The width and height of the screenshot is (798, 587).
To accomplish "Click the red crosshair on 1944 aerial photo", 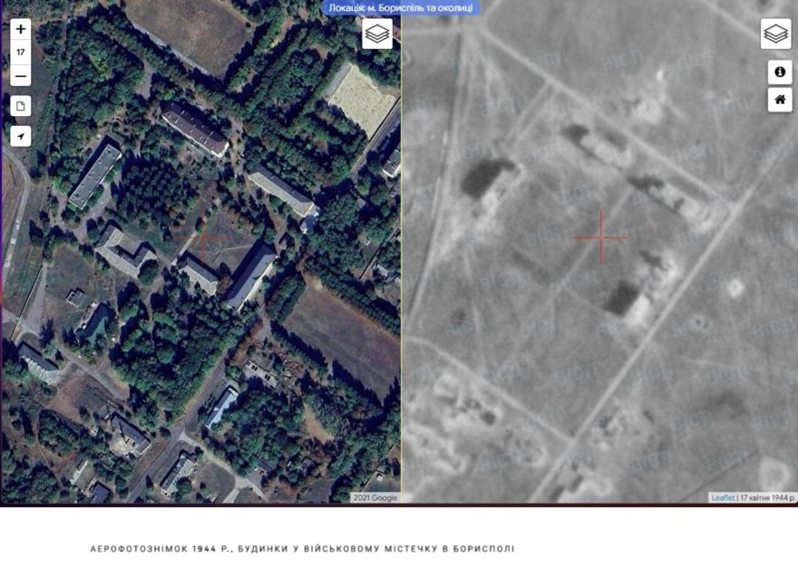I will pos(601,237).
